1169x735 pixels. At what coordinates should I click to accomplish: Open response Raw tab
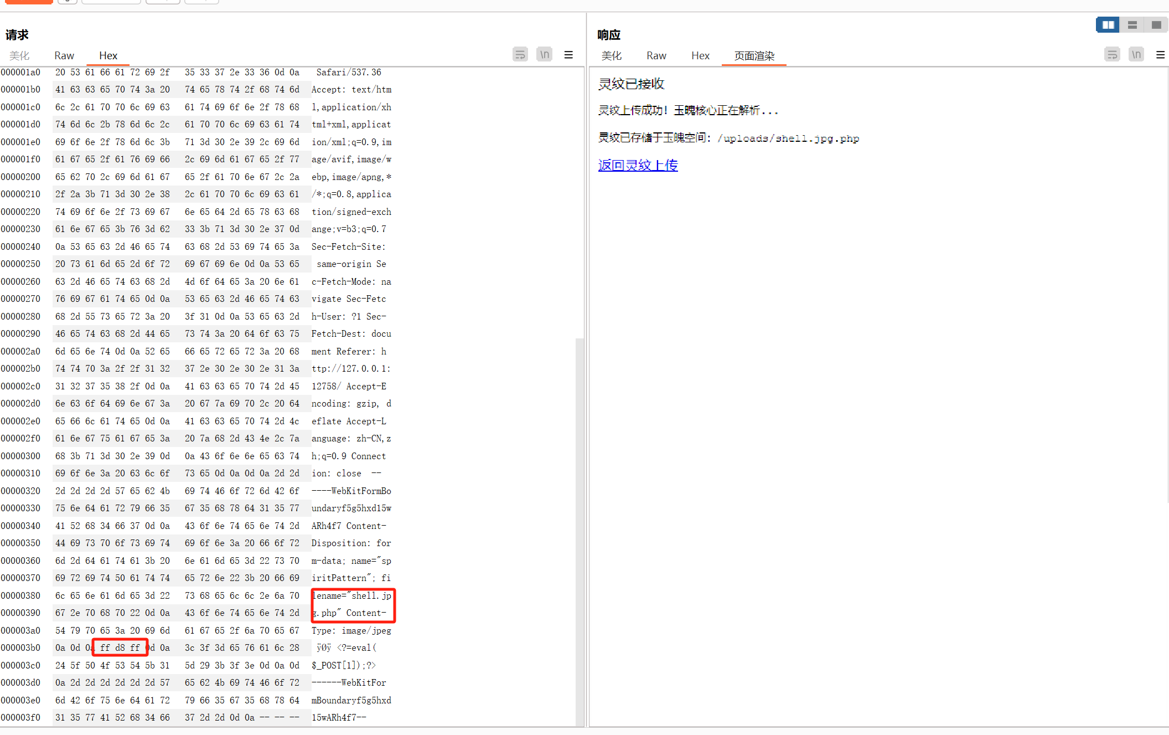pyautogui.click(x=656, y=55)
